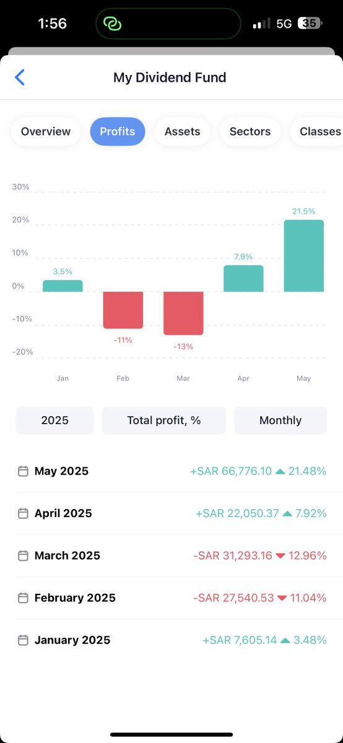Tap calendar icon beside March 2025
The height and width of the screenshot is (743, 343).
click(x=23, y=555)
